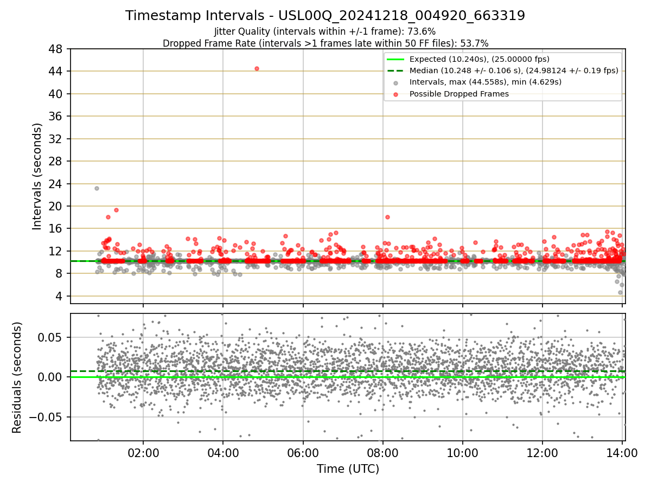
Task: Click the '06:00' x-axis tick label
Action: [x=303, y=452]
